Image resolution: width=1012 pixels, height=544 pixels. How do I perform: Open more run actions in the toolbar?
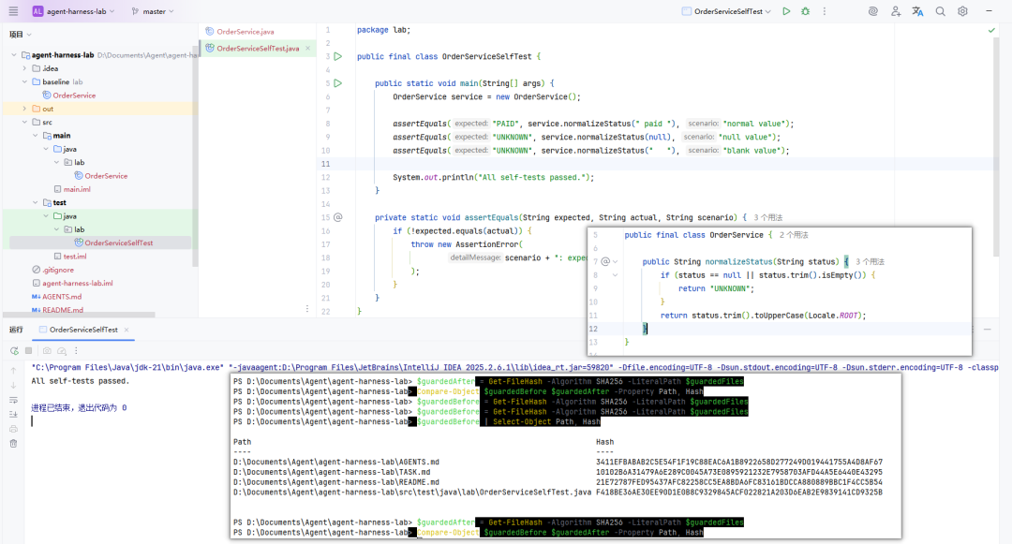coord(825,11)
